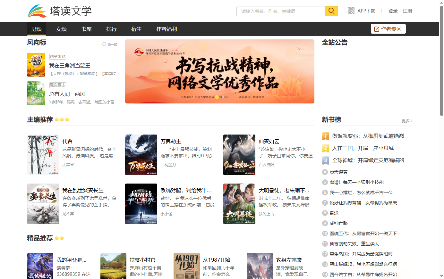Open the 万界劫主 book cover
Image resolution: width=444 pixels, height=279 pixels.
pyautogui.click(x=141, y=155)
